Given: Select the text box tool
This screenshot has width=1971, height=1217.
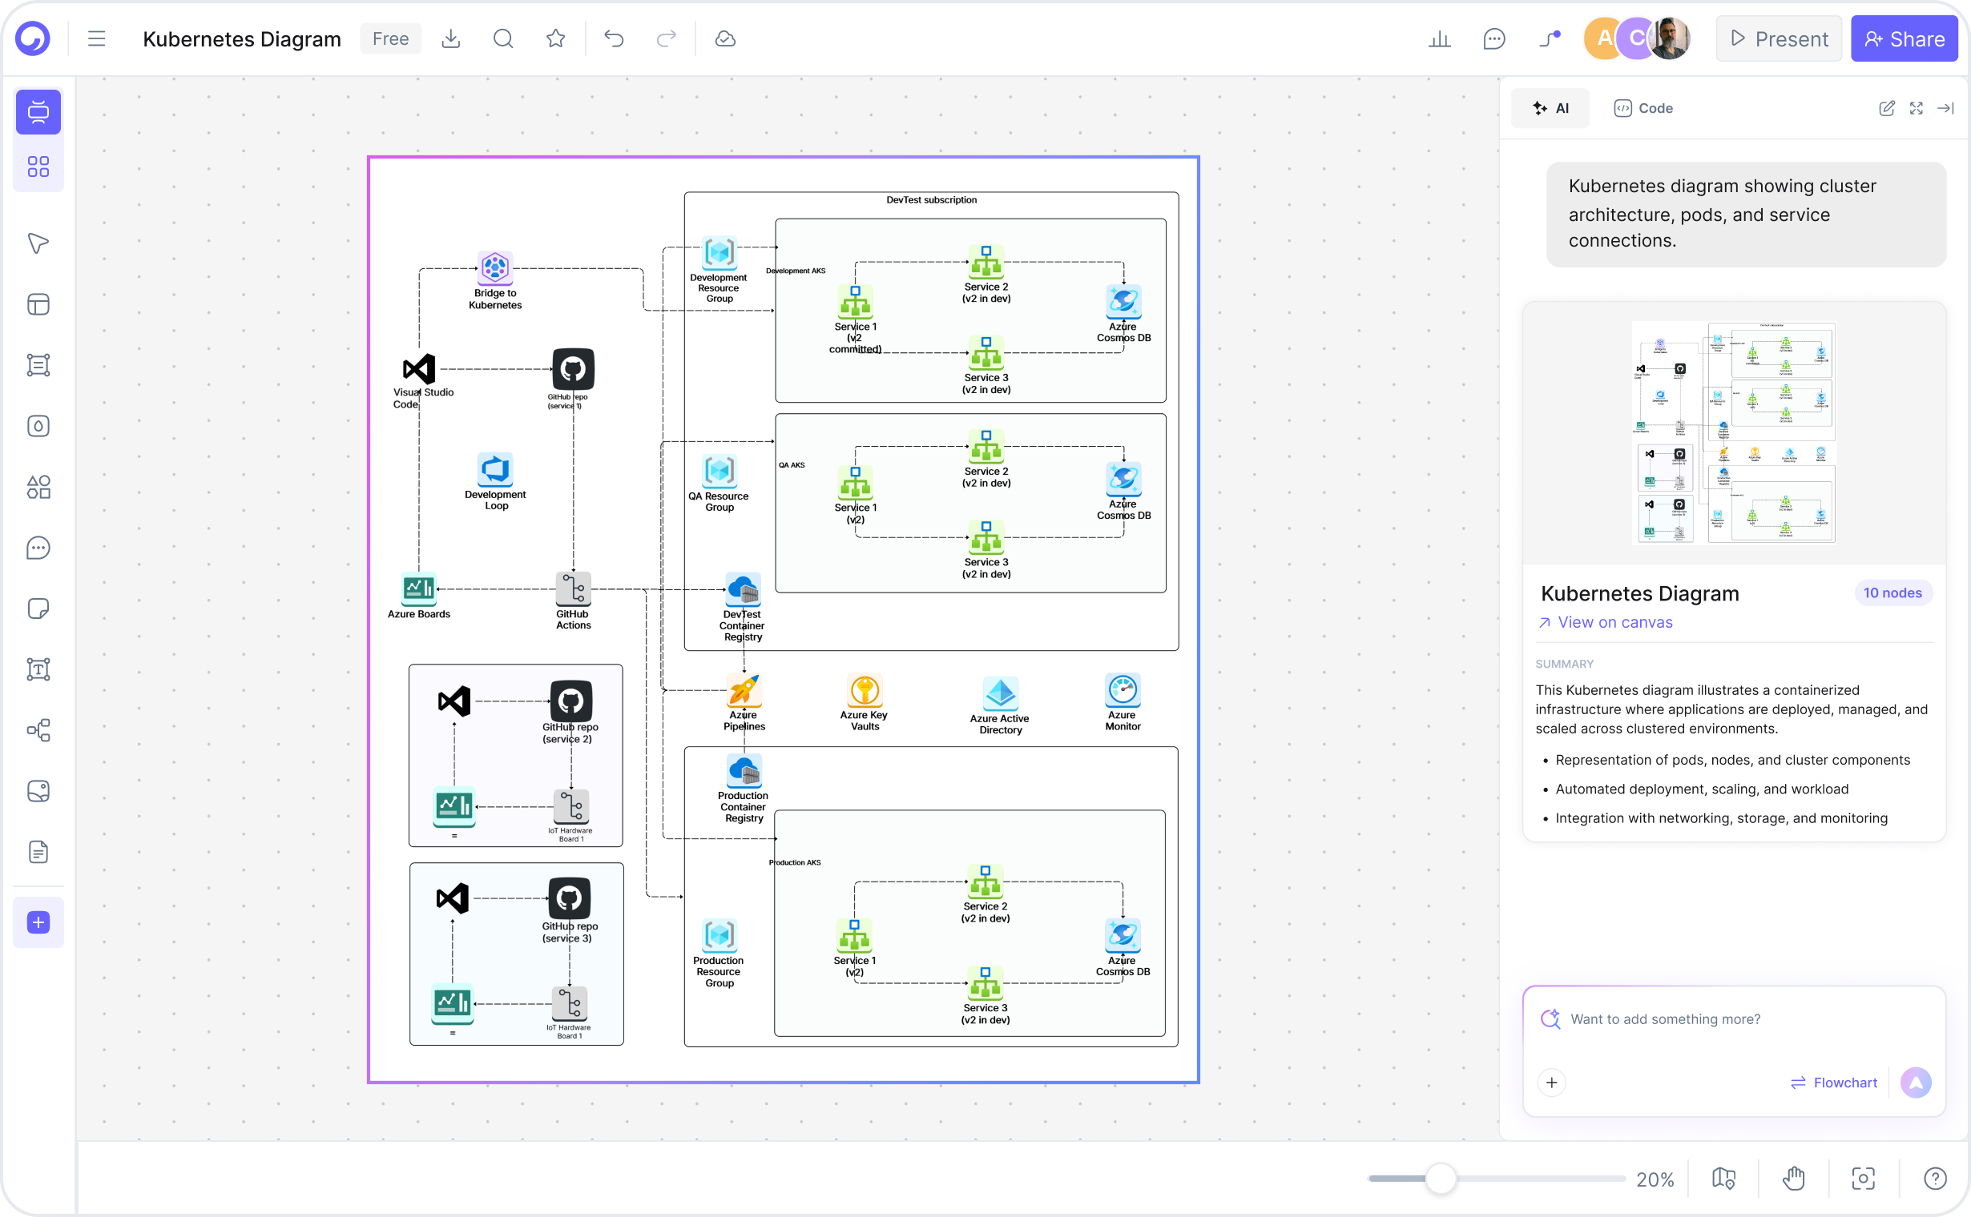Looking at the screenshot, I should 38,669.
